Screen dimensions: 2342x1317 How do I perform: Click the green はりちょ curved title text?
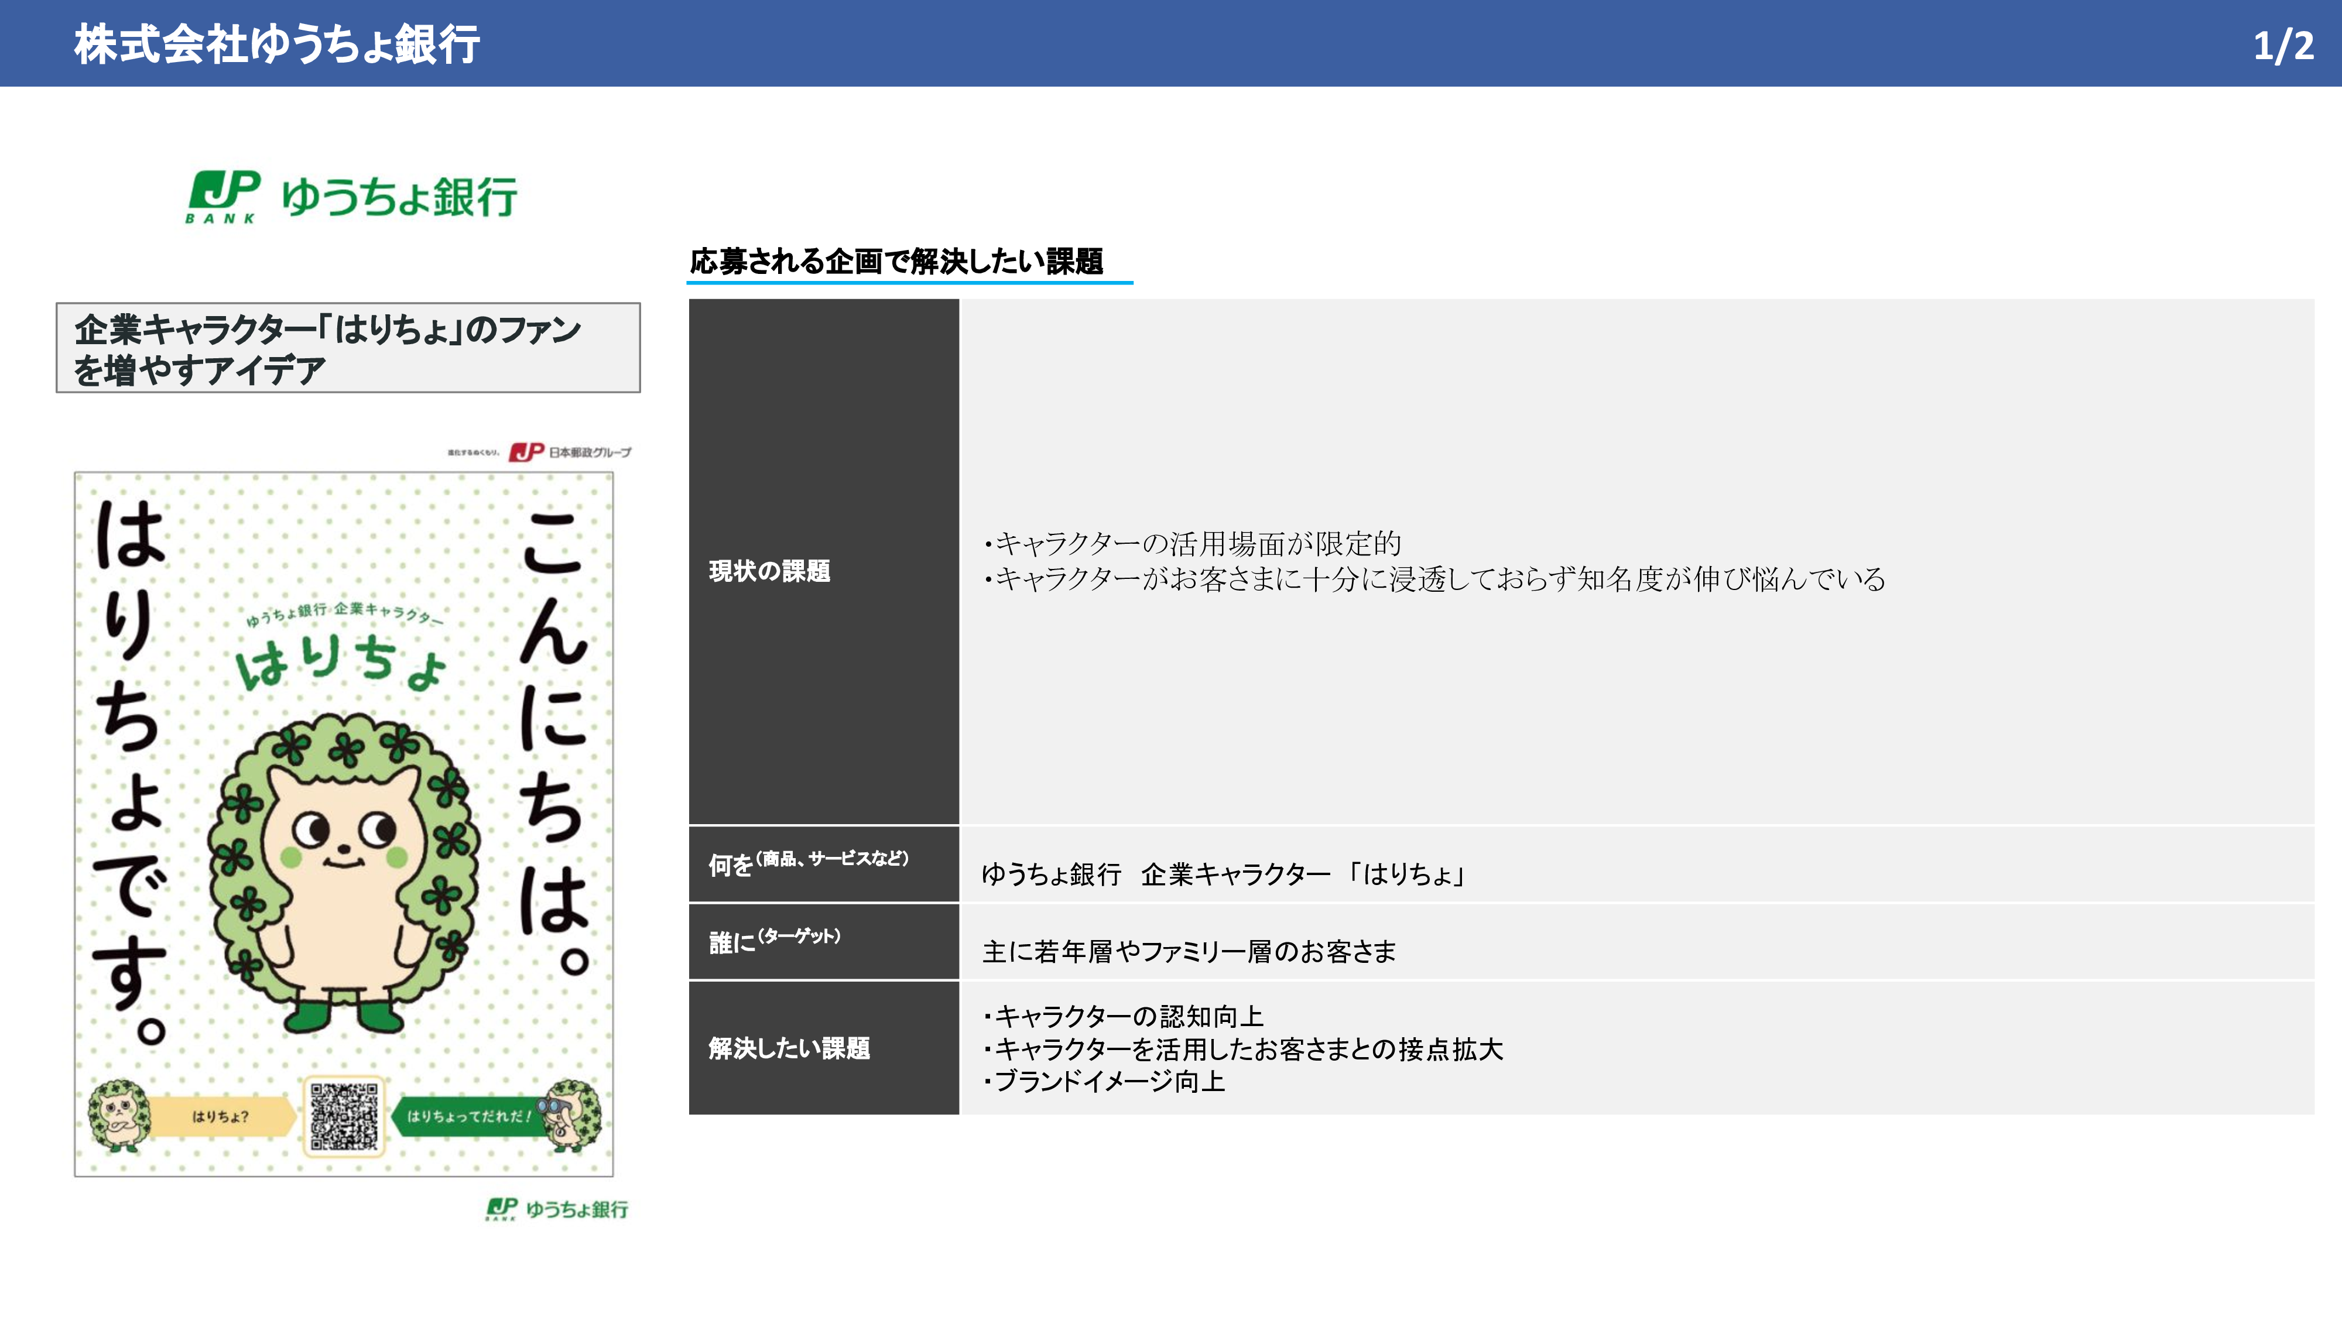341,661
